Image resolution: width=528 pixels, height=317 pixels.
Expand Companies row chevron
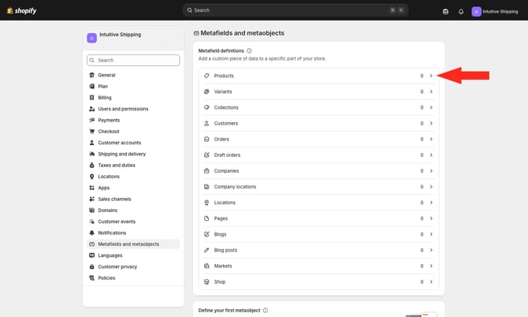[431, 171]
